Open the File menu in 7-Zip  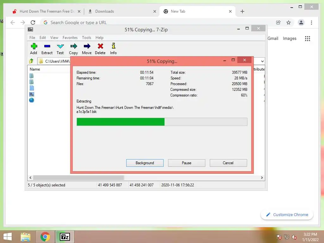[32, 38]
